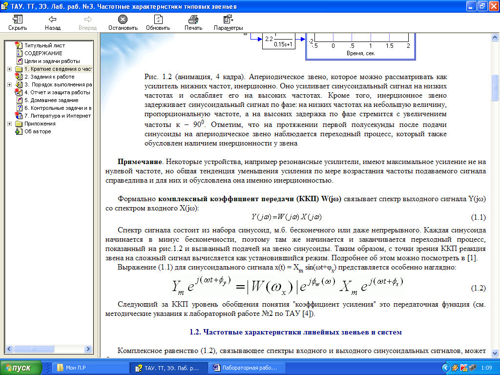Screen dimensions: 500x375
Task: Go back with the Назад arrow
Action: (53, 20)
